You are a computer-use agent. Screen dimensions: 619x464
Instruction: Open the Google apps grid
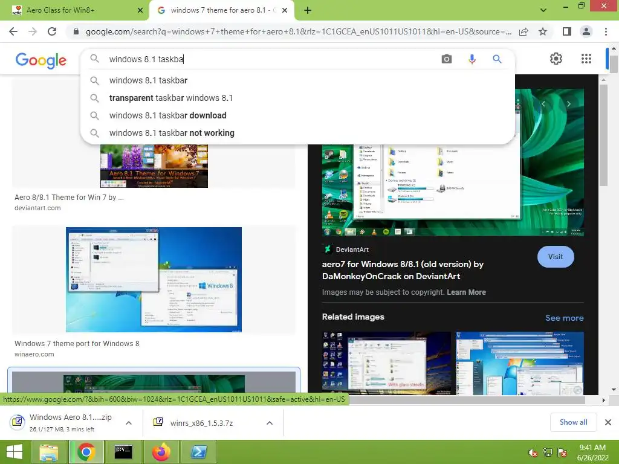586,59
